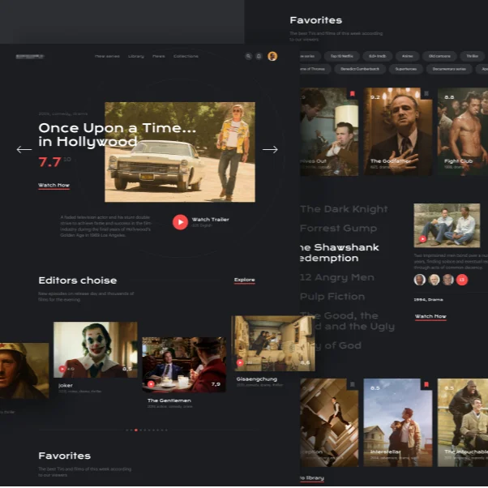488x488 pixels.
Task: Open the soldier-helmet film thumbnail left of Joker
Action: [24, 370]
